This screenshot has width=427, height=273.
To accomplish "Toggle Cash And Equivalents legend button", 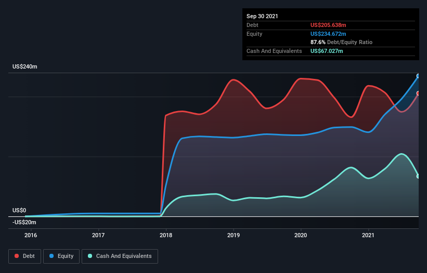I will 120,256.
